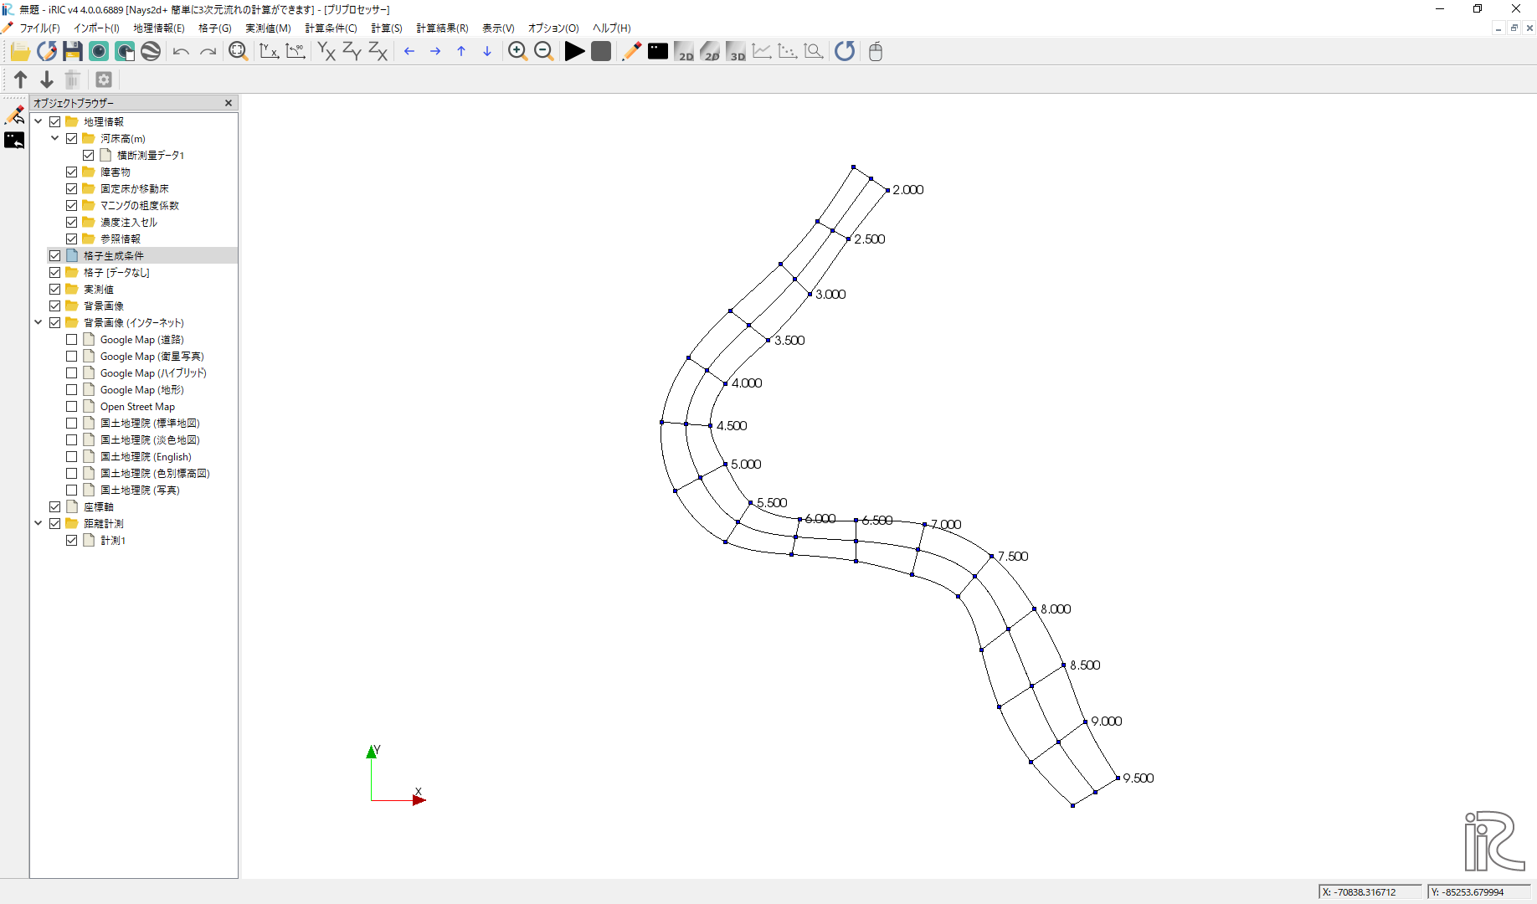Collapse the 地理情報 tree node
Image resolution: width=1537 pixels, height=904 pixels.
click(39, 121)
